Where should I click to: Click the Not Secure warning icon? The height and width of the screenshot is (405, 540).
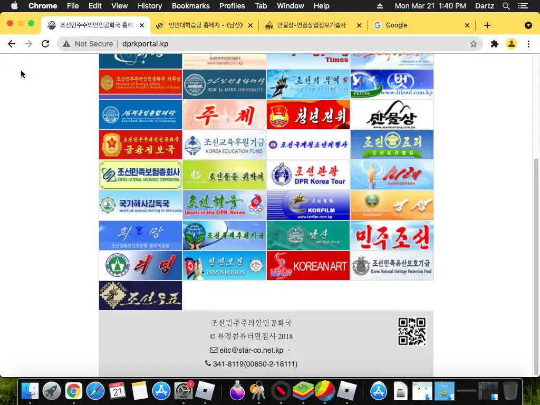66,44
